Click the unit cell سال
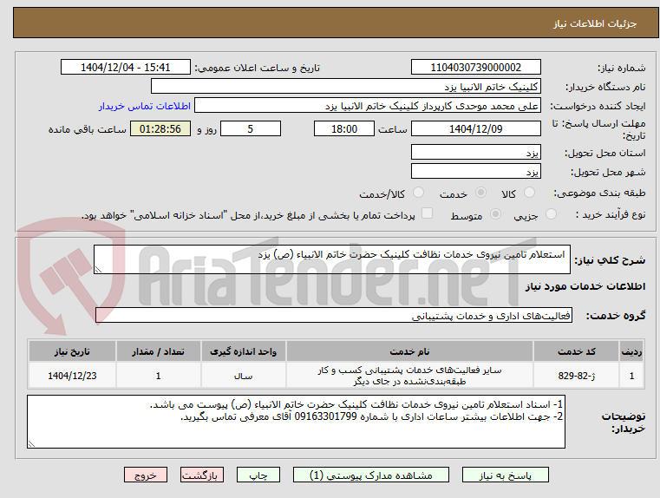660x498 pixels. [x=244, y=376]
